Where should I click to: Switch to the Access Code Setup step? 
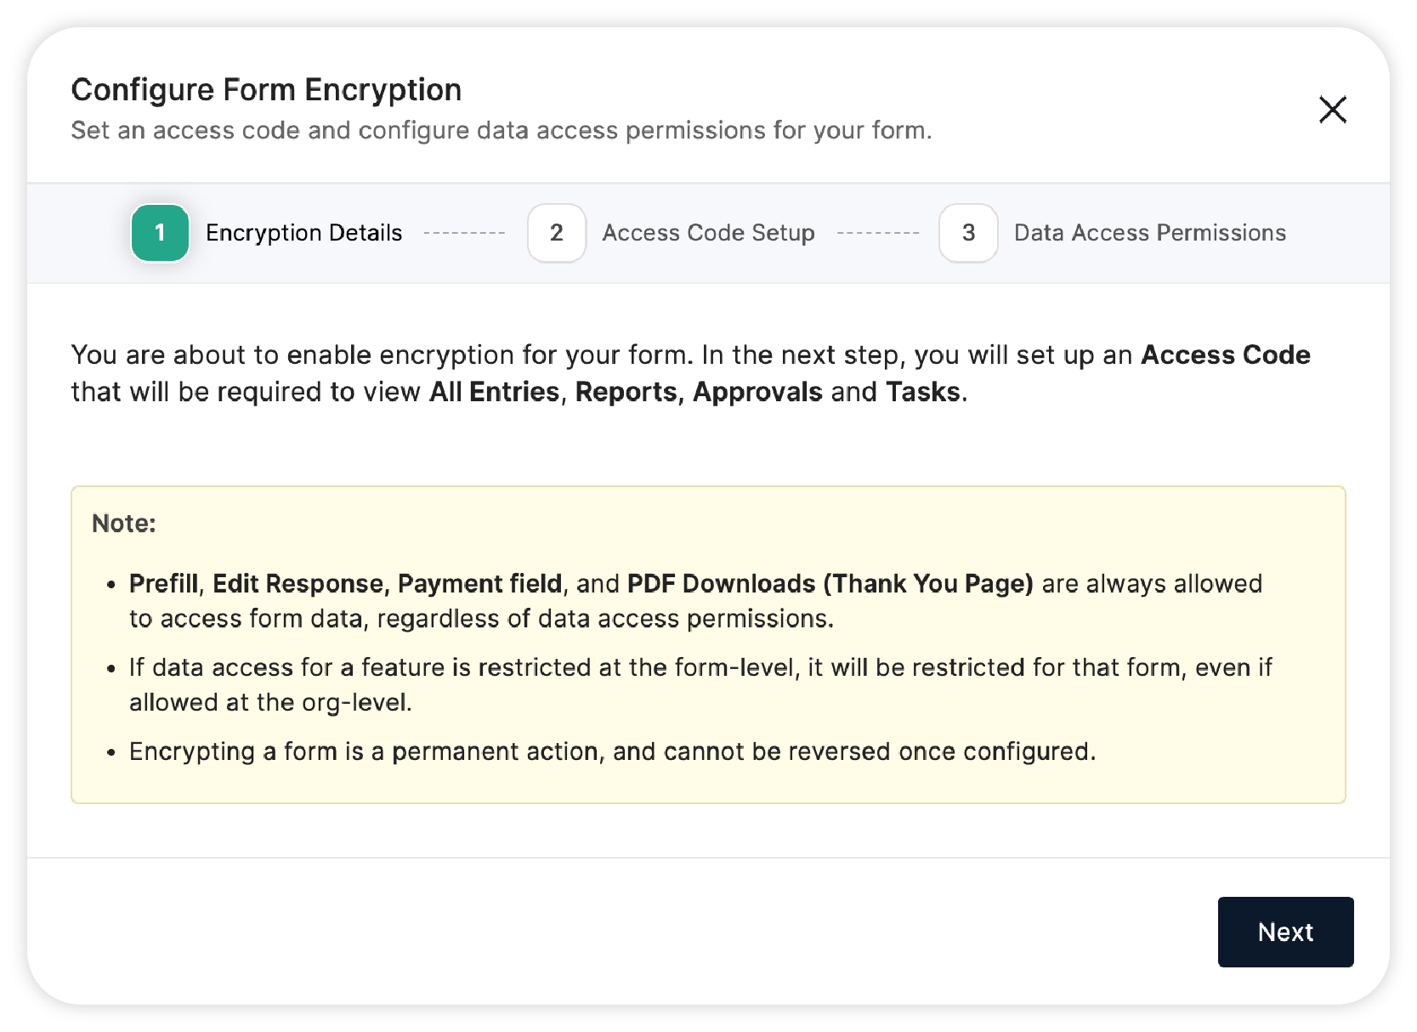pyautogui.click(x=708, y=233)
